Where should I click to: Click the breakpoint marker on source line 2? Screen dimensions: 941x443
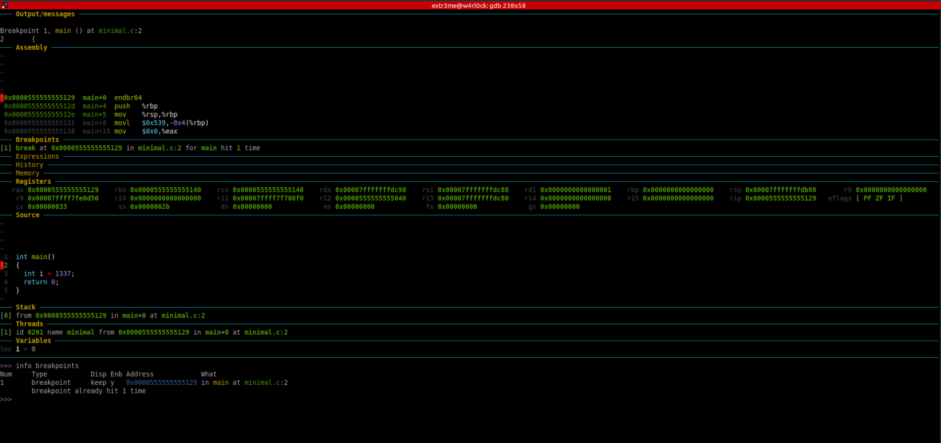click(2, 265)
